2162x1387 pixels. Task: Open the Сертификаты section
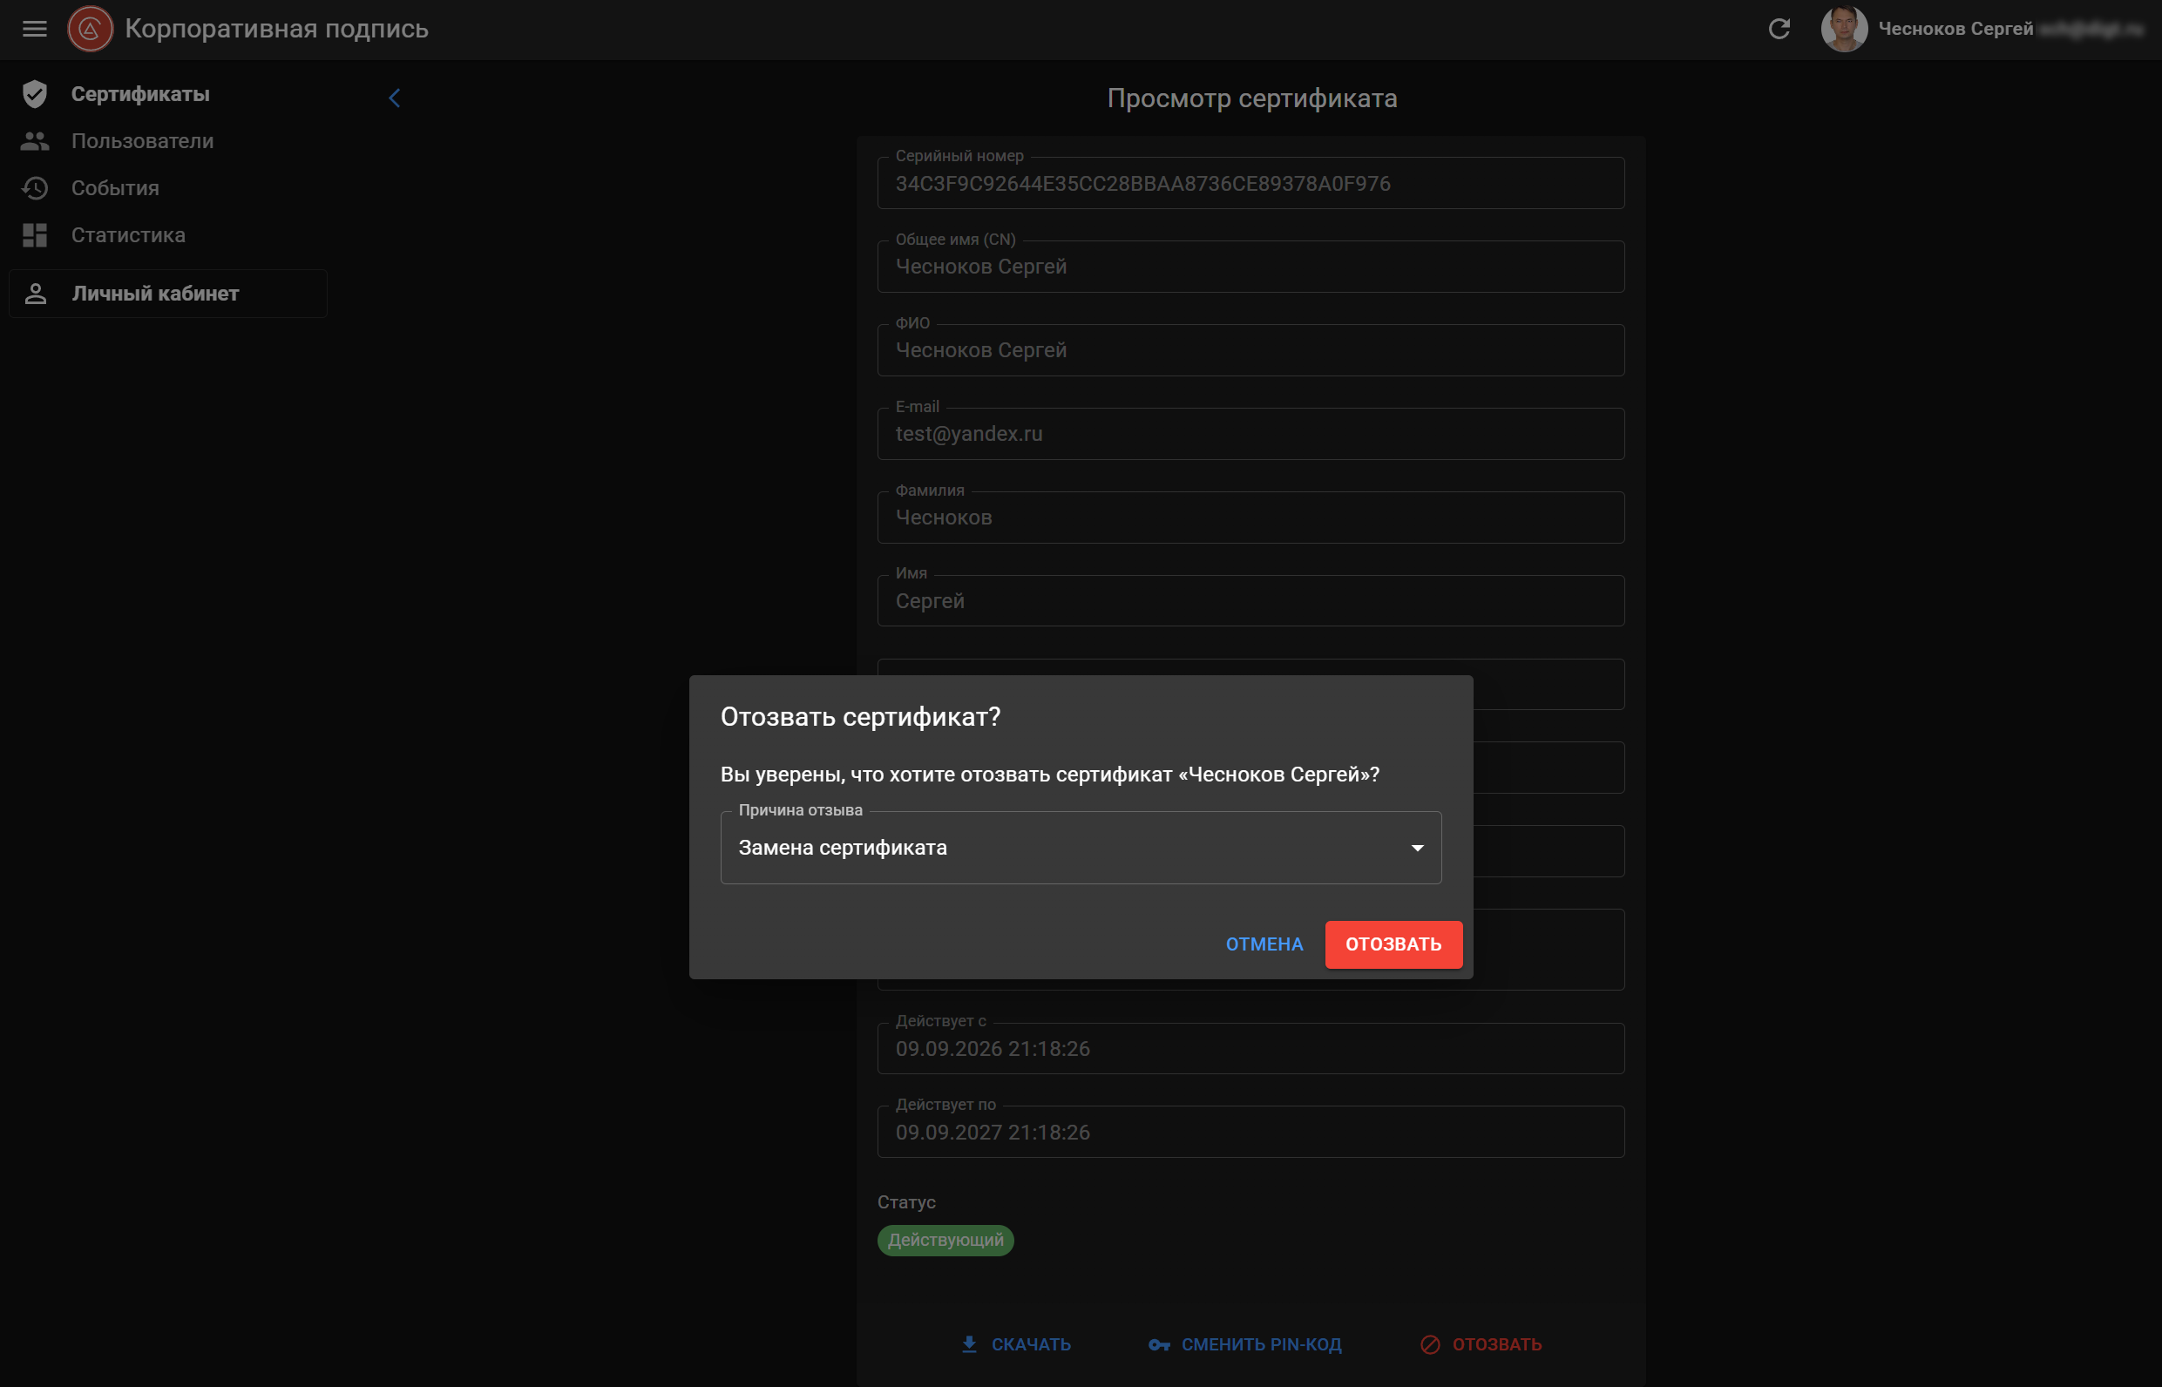pyautogui.click(x=139, y=94)
